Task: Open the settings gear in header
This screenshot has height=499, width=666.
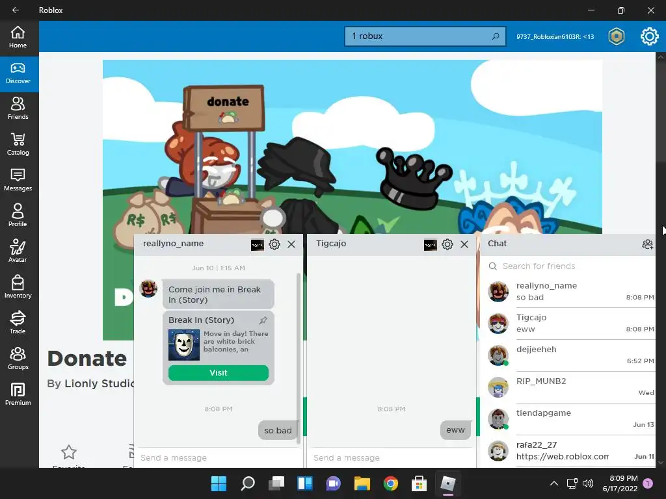Action: pos(650,36)
